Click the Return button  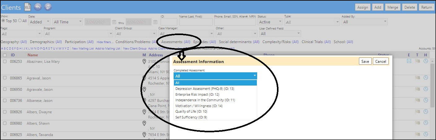coord(426,7)
